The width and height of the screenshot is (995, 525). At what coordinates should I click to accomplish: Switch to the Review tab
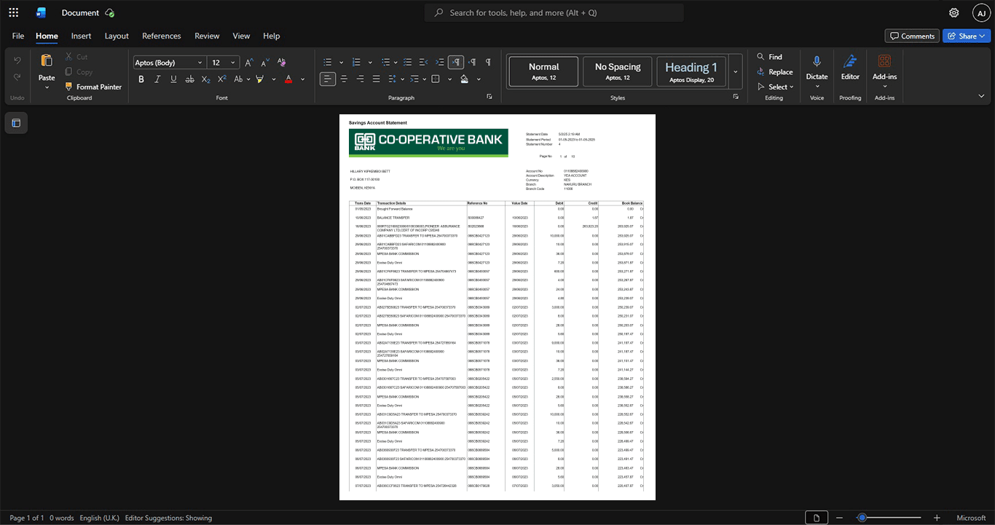tap(207, 36)
